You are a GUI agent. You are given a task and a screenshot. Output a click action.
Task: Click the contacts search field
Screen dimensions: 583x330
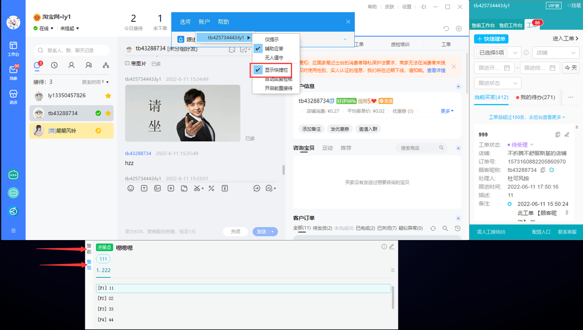(x=72, y=50)
